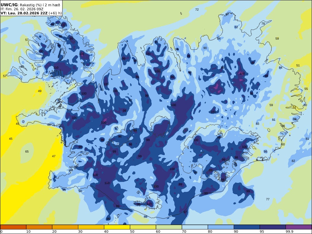Click the '77' humidity value on the map
The width and height of the screenshot is (312, 234).
tap(268, 199)
